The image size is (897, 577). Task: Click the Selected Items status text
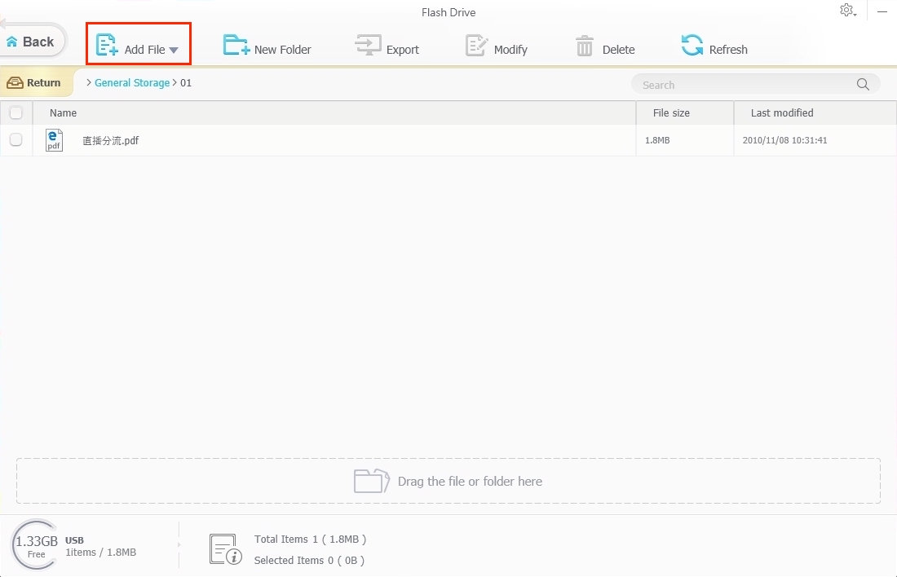[309, 561]
